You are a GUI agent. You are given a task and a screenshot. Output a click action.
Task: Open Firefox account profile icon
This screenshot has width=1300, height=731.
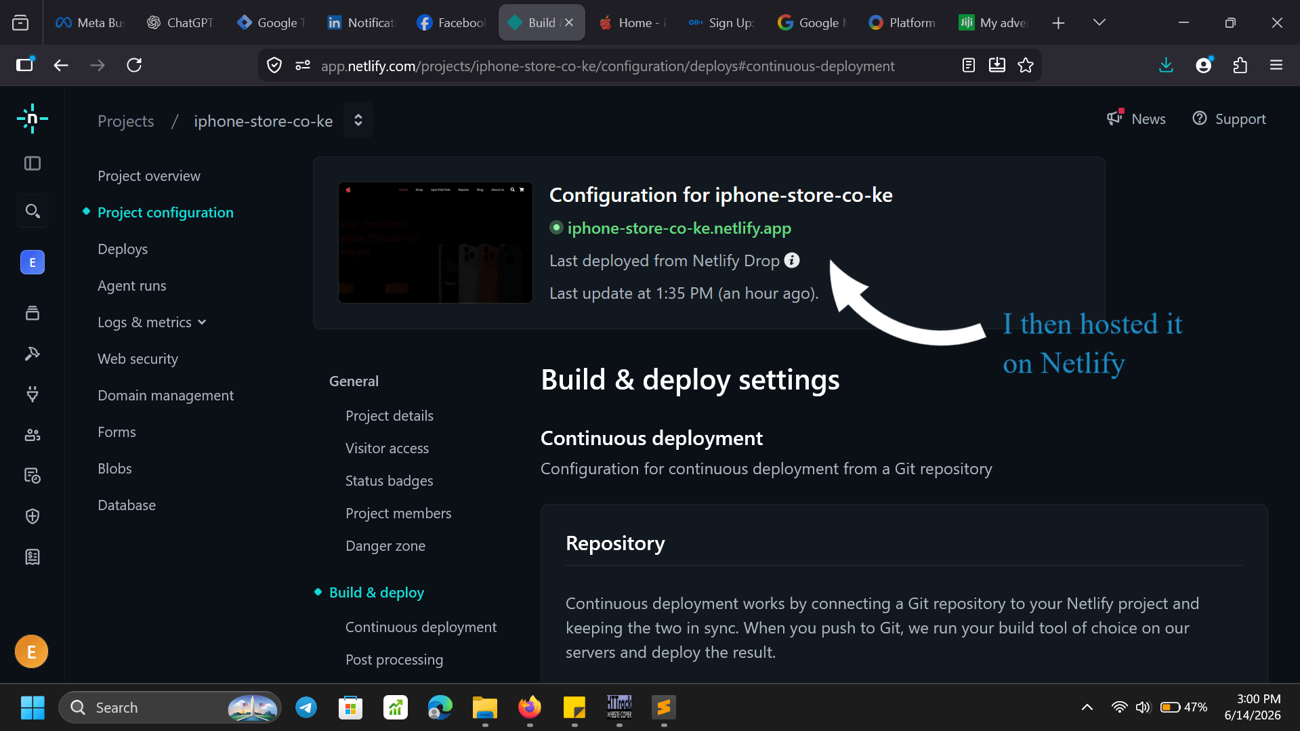pyautogui.click(x=1204, y=65)
